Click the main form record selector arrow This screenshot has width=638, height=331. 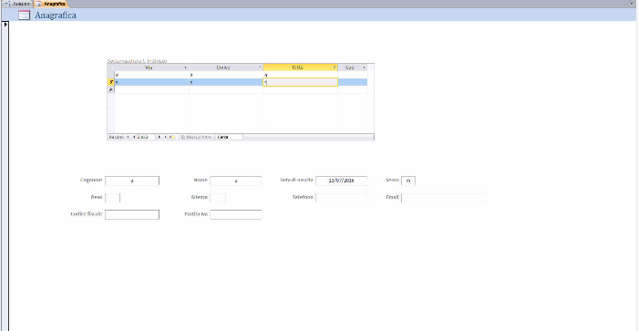5,25
